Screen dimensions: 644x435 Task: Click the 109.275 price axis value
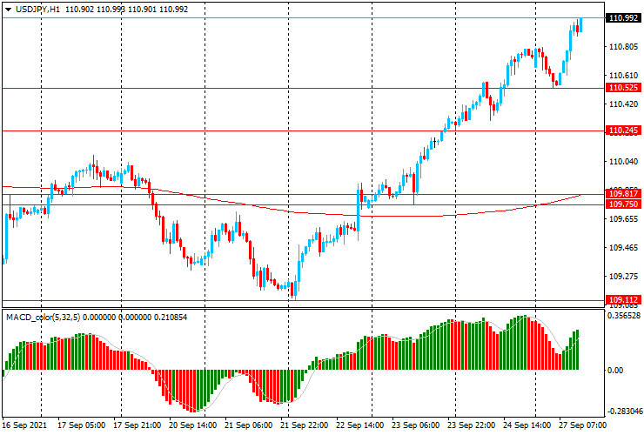click(623, 277)
